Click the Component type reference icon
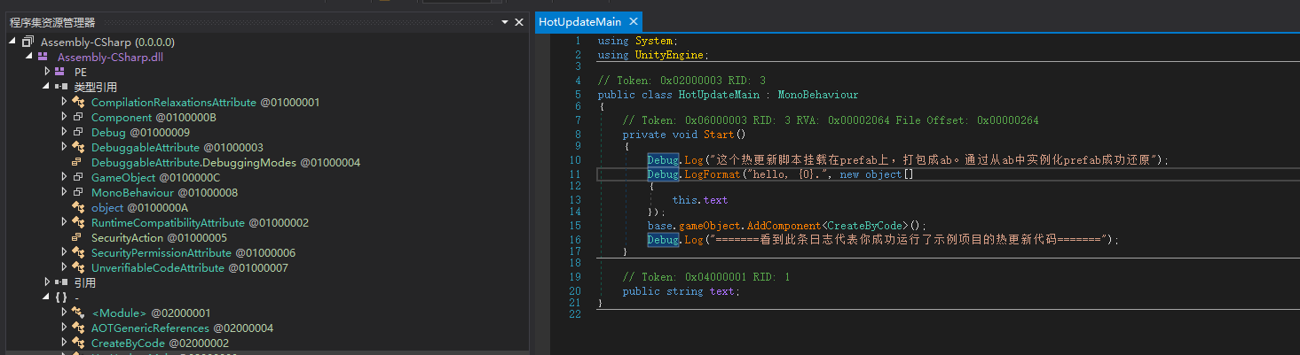 coord(77,117)
